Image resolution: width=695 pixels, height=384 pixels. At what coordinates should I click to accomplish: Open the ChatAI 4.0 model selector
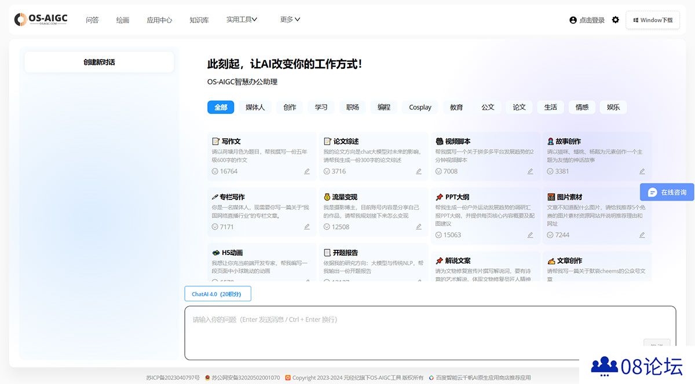tap(218, 294)
